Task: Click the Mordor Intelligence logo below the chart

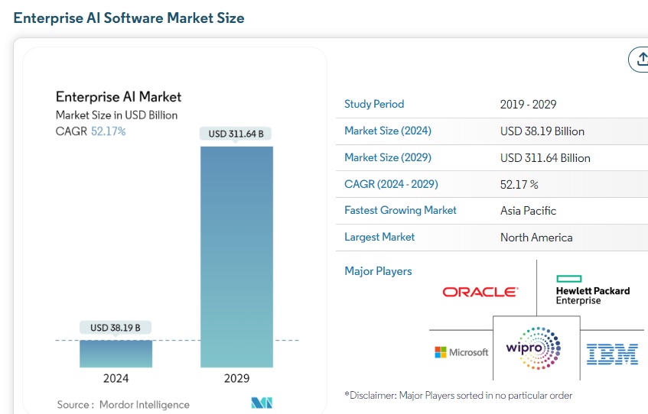Action: [262, 403]
